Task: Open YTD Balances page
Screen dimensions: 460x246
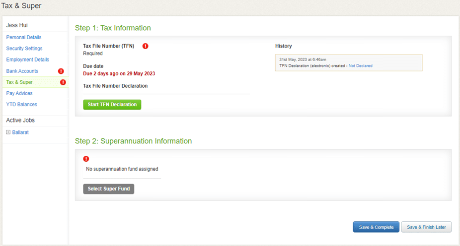Action: pyautogui.click(x=21, y=104)
